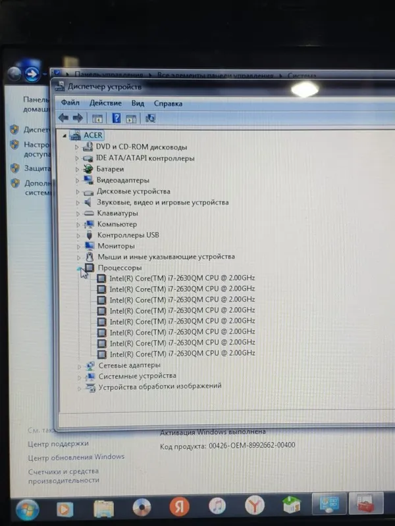
Task: Click the IDE ATA/ATAPI controller icon
Action: [88, 158]
